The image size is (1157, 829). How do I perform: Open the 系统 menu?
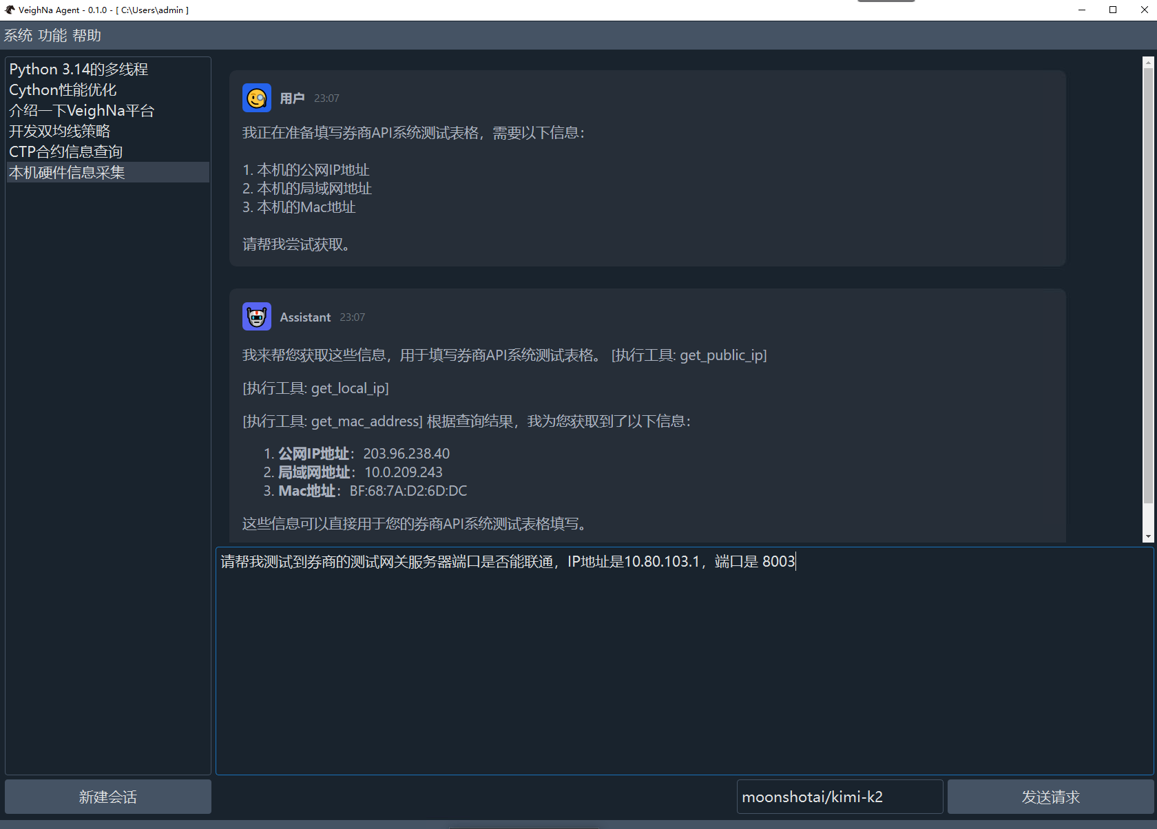(18, 35)
